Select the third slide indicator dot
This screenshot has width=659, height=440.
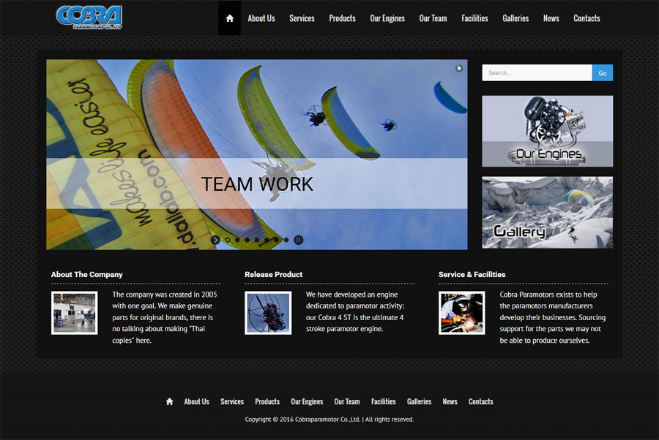(x=247, y=240)
